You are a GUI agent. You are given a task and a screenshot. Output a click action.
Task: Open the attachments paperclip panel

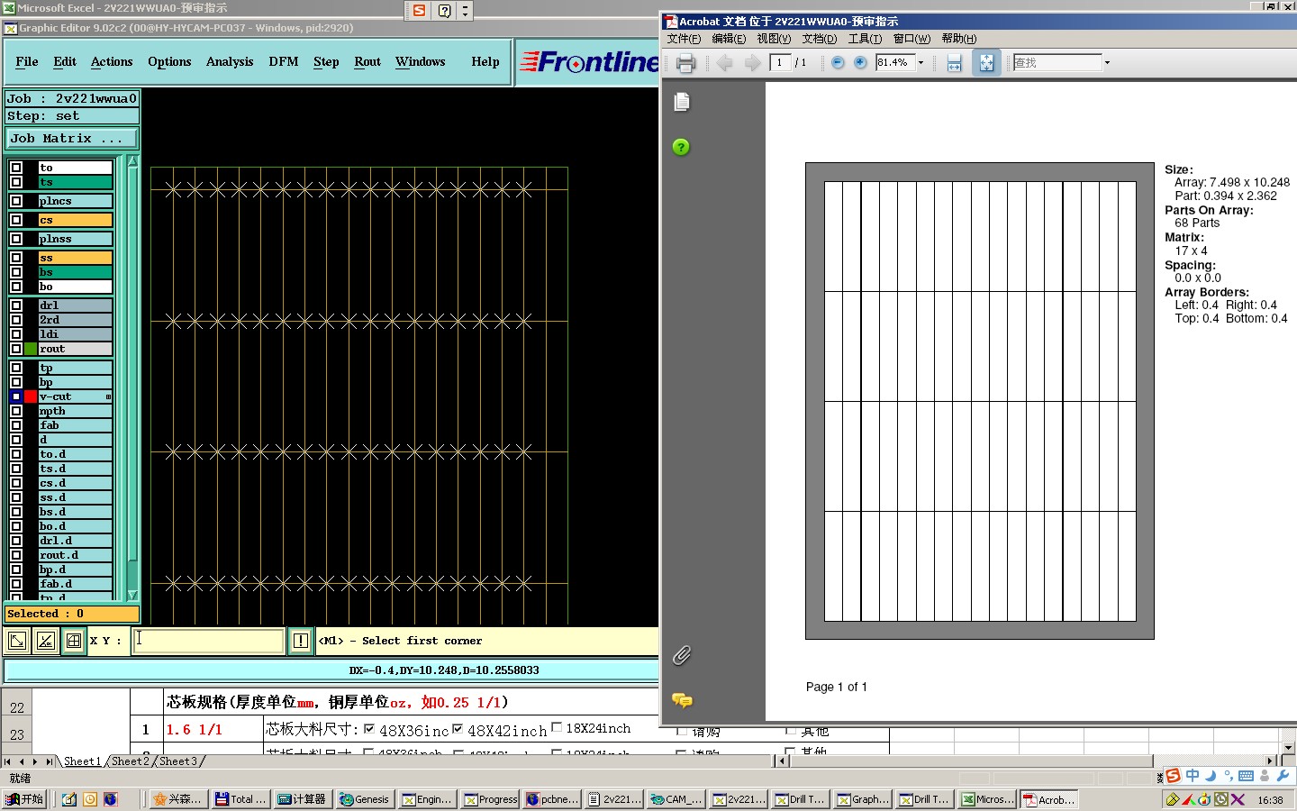tap(682, 655)
